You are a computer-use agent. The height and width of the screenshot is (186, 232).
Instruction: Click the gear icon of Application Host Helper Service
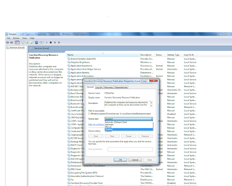tap(69, 69)
